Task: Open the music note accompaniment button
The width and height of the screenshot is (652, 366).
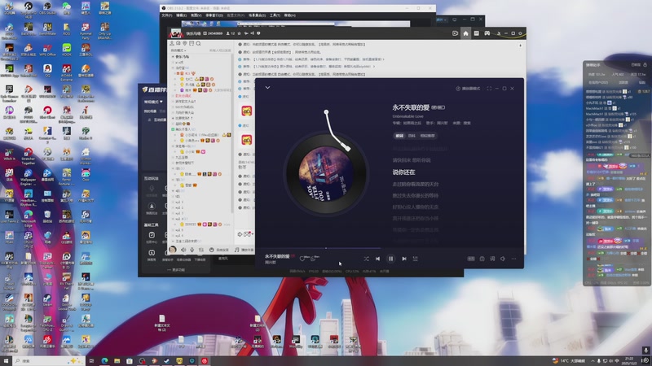Action: tap(244, 250)
